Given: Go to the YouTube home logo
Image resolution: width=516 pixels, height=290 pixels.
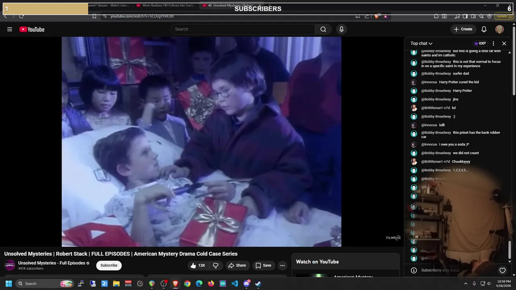Looking at the screenshot, I should tap(32, 29).
